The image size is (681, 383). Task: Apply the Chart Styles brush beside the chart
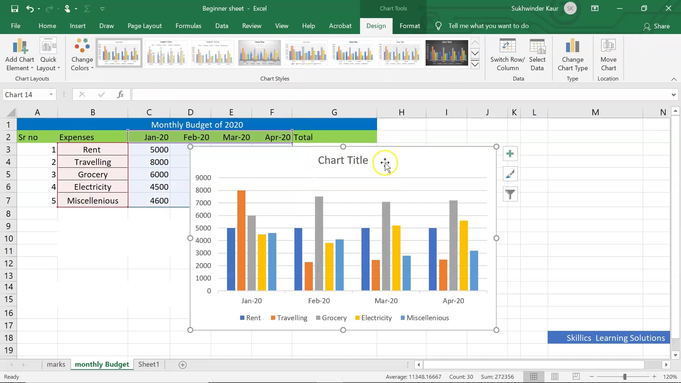point(510,174)
